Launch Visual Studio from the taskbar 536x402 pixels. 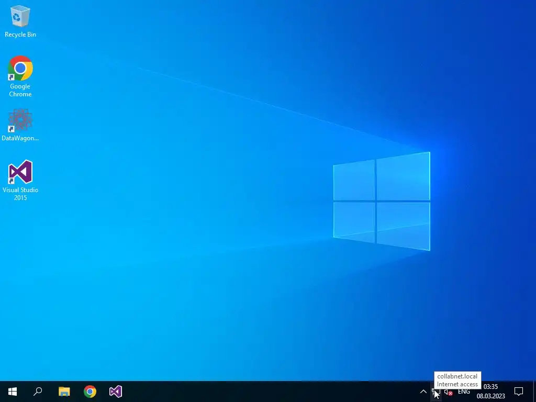(x=116, y=392)
